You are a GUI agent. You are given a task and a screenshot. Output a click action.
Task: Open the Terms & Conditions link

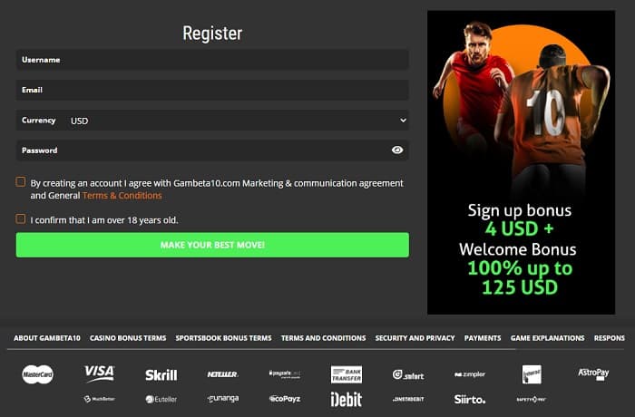pos(122,196)
